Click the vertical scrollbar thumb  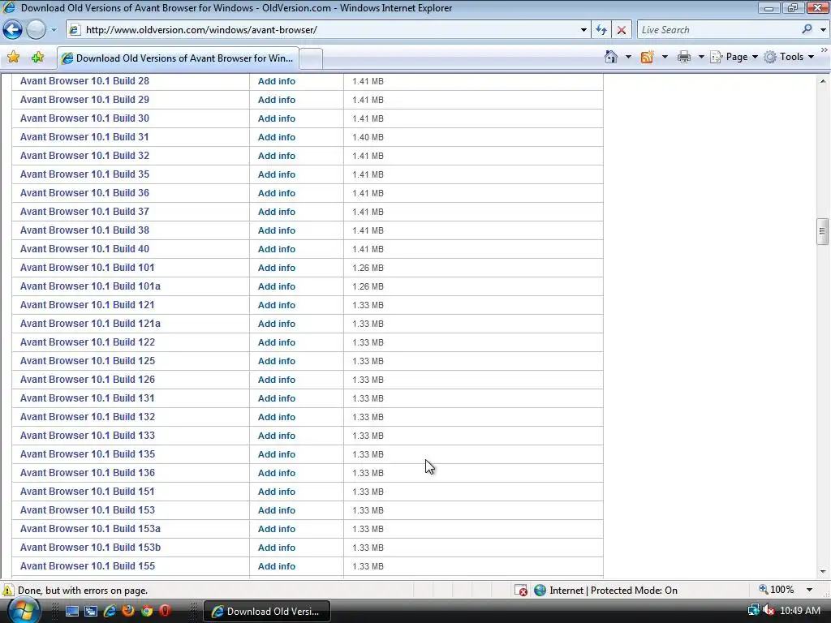pos(823,231)
